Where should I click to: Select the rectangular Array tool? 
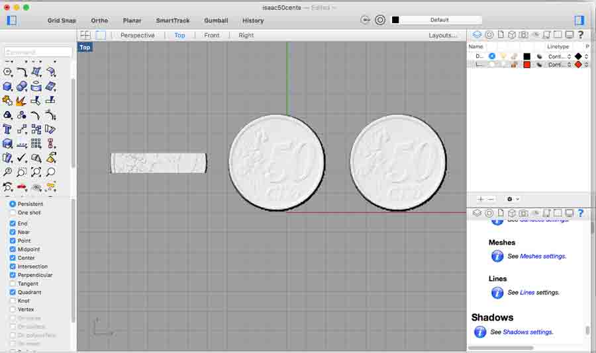click(x=36, y=143)
